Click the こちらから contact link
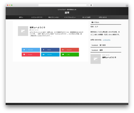The width and height of the screenshot is (134, 113). 107,40
